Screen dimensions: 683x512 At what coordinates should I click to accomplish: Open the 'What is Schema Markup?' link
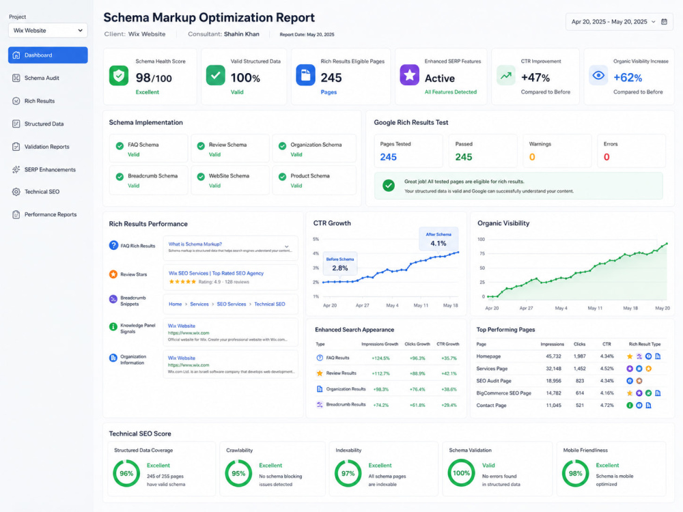195,244
